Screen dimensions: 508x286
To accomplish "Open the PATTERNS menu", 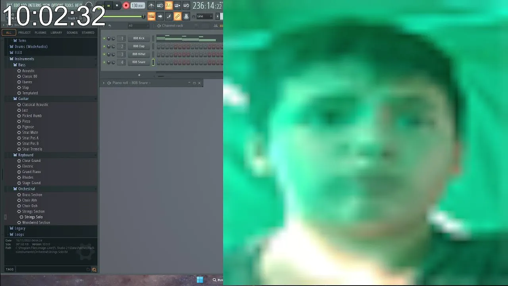I will coord(35,5).
